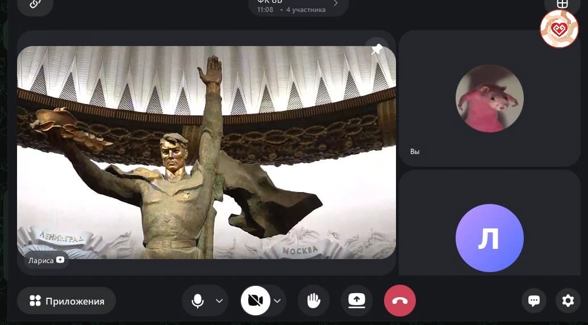The height and width of the screenshot is (325, 588).
Task: Start screen sharing
Action: click(x=357, y=301)
